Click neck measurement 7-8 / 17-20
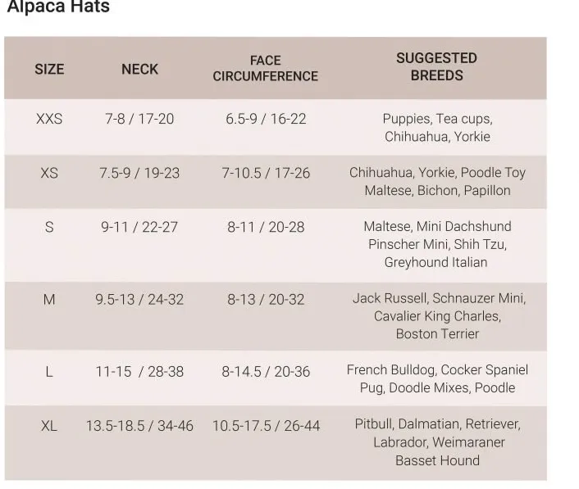Screen dimensions: 579x489 (x=139, y=119)
